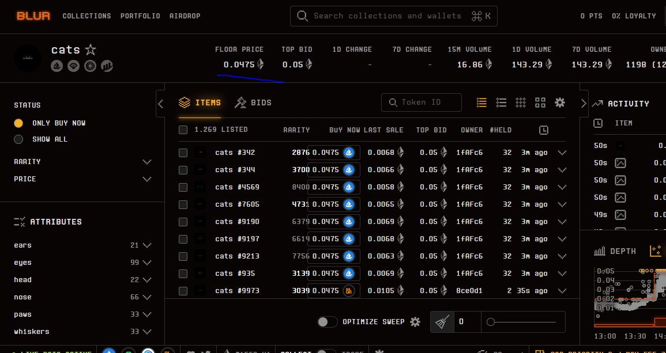Expand row details for cats #9973

click(562, 291)
